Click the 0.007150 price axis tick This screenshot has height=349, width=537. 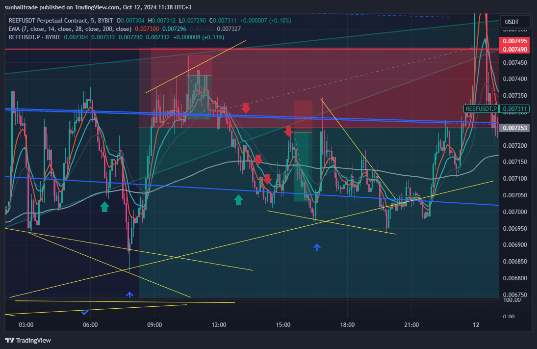click(x=515, y=161)
